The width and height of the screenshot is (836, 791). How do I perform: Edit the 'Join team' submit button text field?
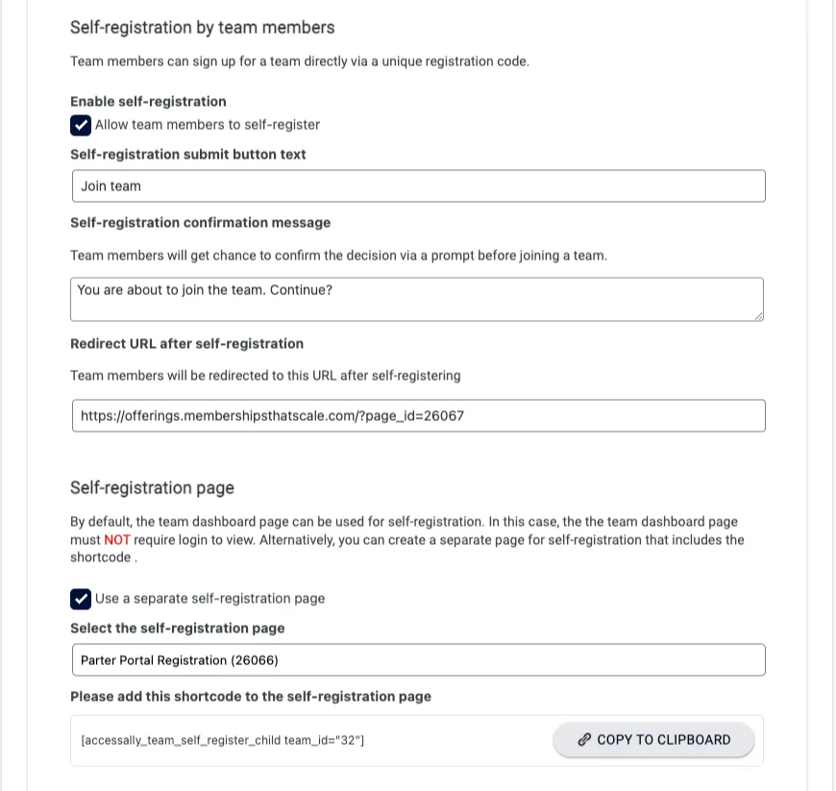point(417,185)
